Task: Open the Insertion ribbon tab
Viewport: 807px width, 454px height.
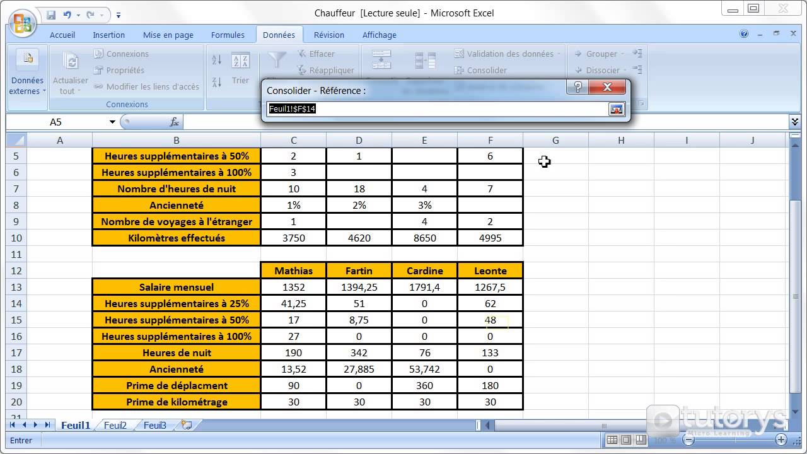Action: pos(108,35)
